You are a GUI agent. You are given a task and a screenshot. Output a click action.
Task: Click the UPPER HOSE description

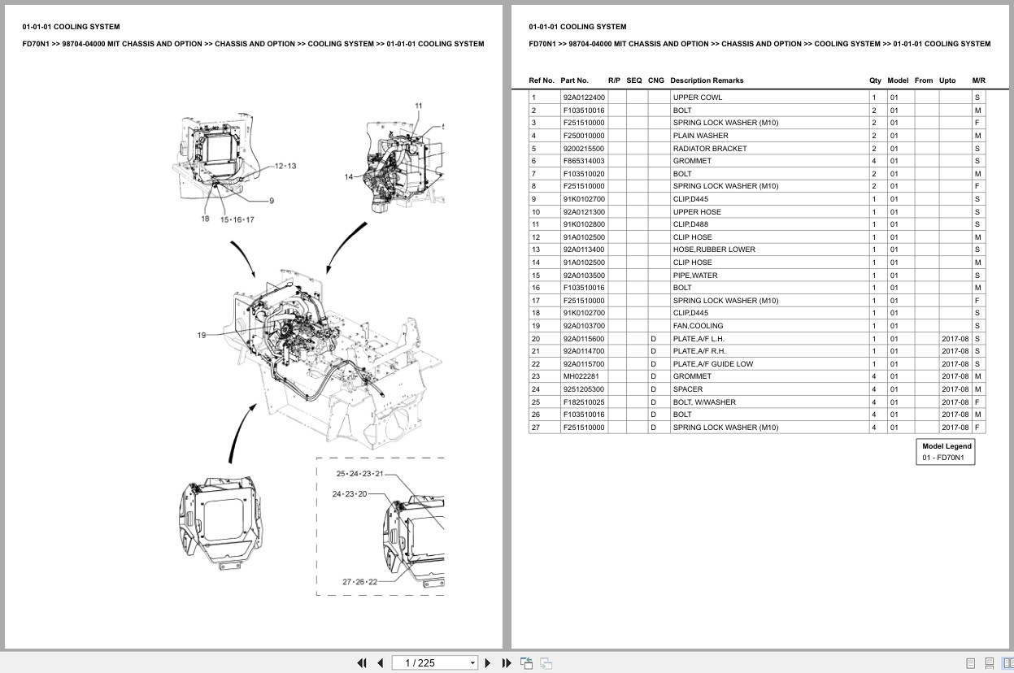point(697,212)
